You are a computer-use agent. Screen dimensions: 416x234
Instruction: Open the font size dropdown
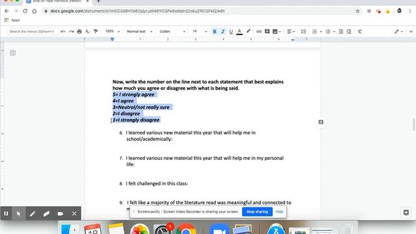click(x=200, y=31)
